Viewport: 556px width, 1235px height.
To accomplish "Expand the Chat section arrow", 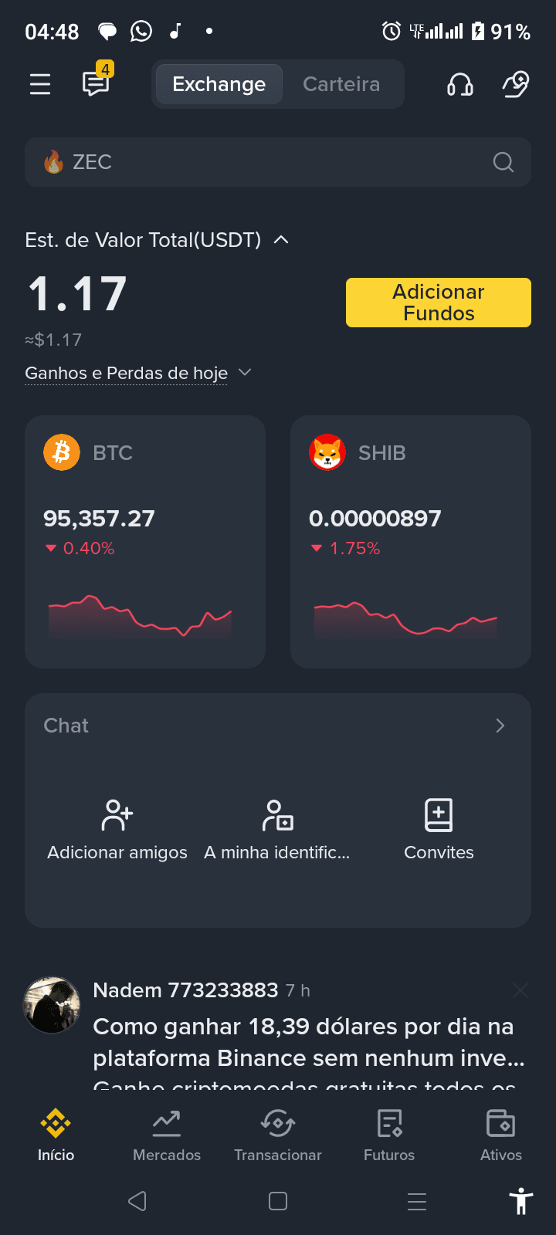I will click(500, 726).
